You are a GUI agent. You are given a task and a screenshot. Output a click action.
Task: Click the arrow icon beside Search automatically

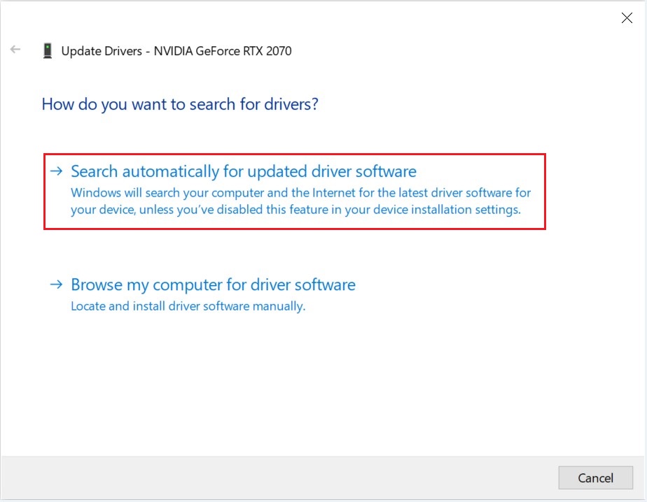pyautogui.click(x=56, y=171)
